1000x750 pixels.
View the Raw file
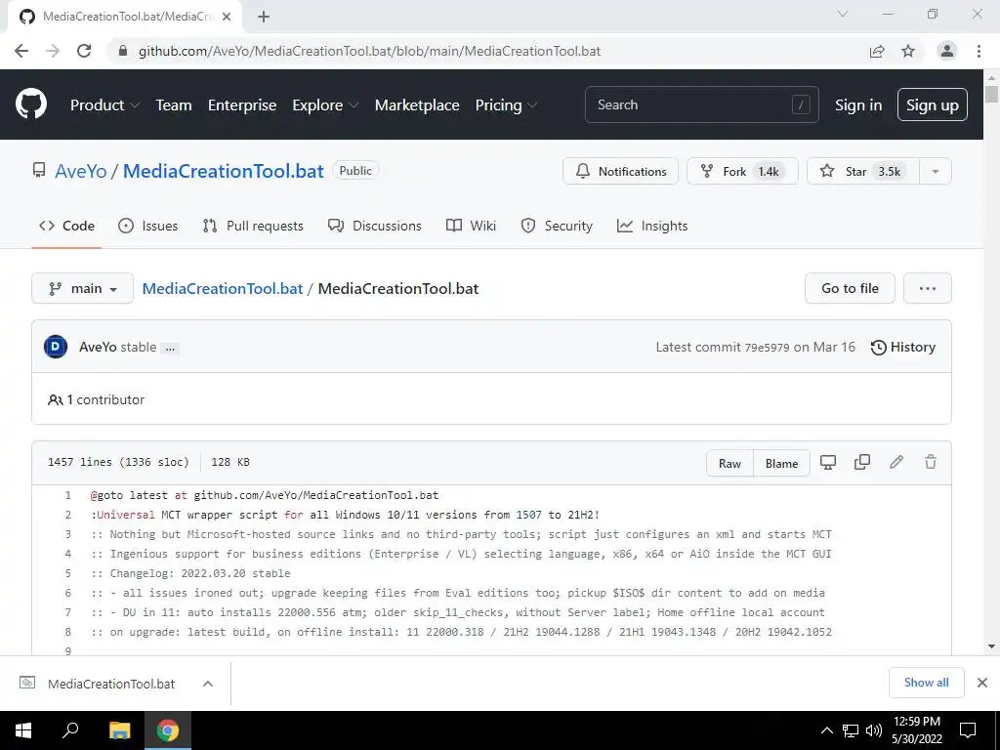730,464
